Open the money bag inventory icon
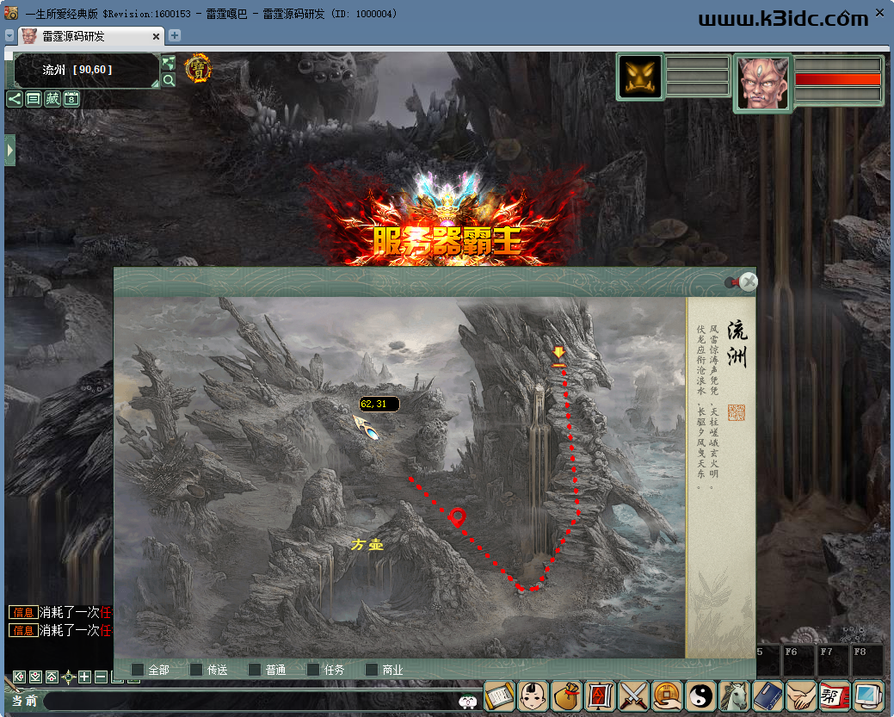Viewport: 894px width, 717px height. click(x=567, y=695)
